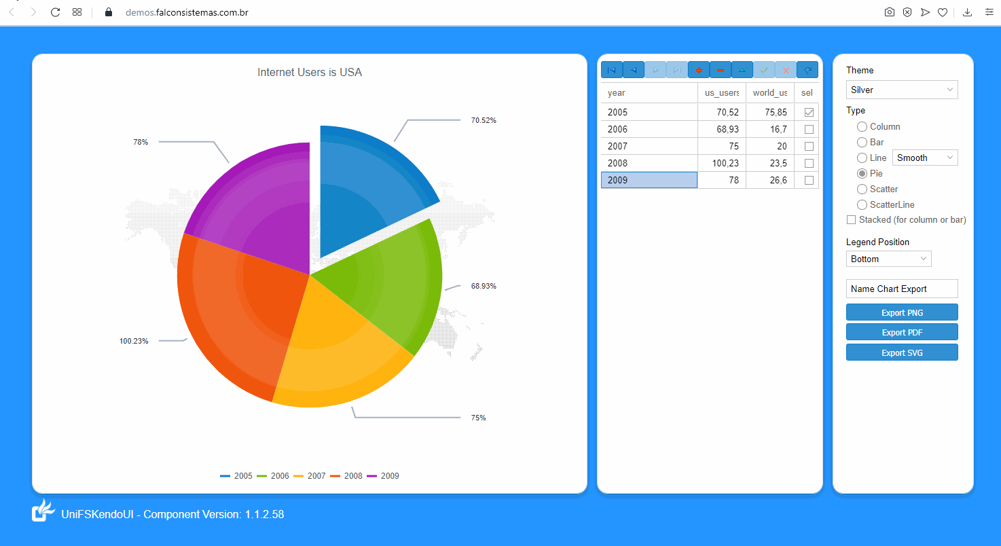
Task: Insert a new record with plus button
Action: 699,70
